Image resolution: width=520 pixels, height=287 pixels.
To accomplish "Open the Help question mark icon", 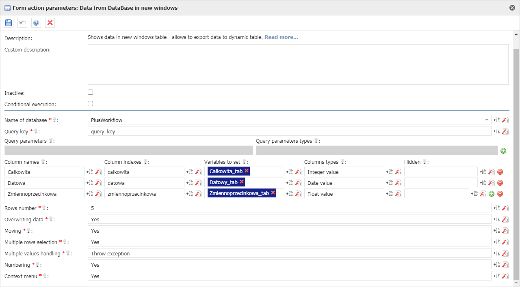I will (36, 23).
